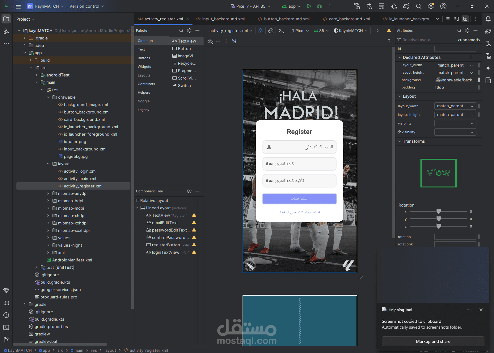Select Button widget in the Palette
The image size is (494, 353).
[x=184, y=48]
